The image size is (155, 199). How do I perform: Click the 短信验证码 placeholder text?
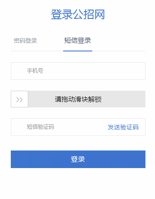(40, 127)
